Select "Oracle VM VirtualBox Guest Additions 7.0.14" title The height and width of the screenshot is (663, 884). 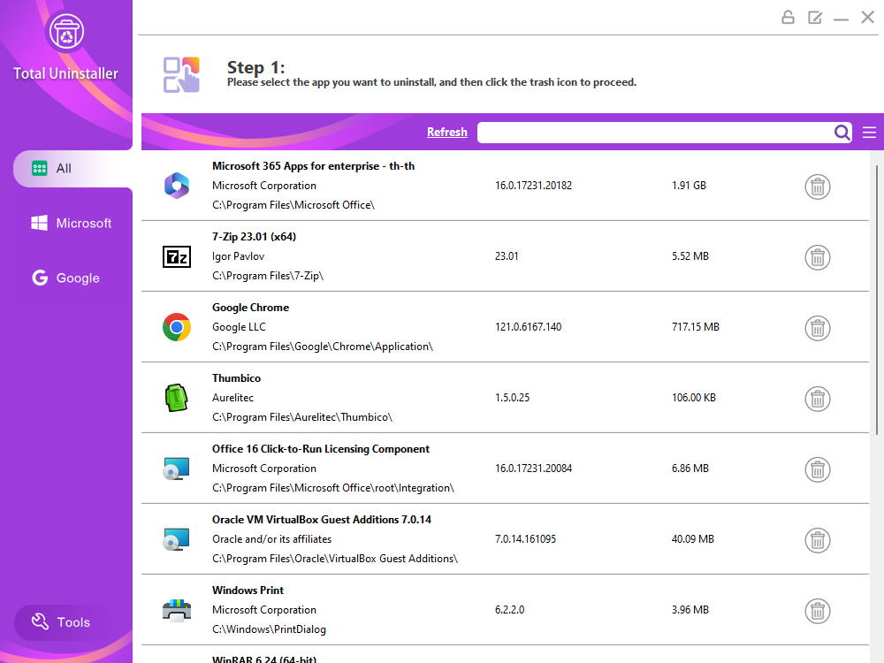pyautogui.click(x=322, y=520)
